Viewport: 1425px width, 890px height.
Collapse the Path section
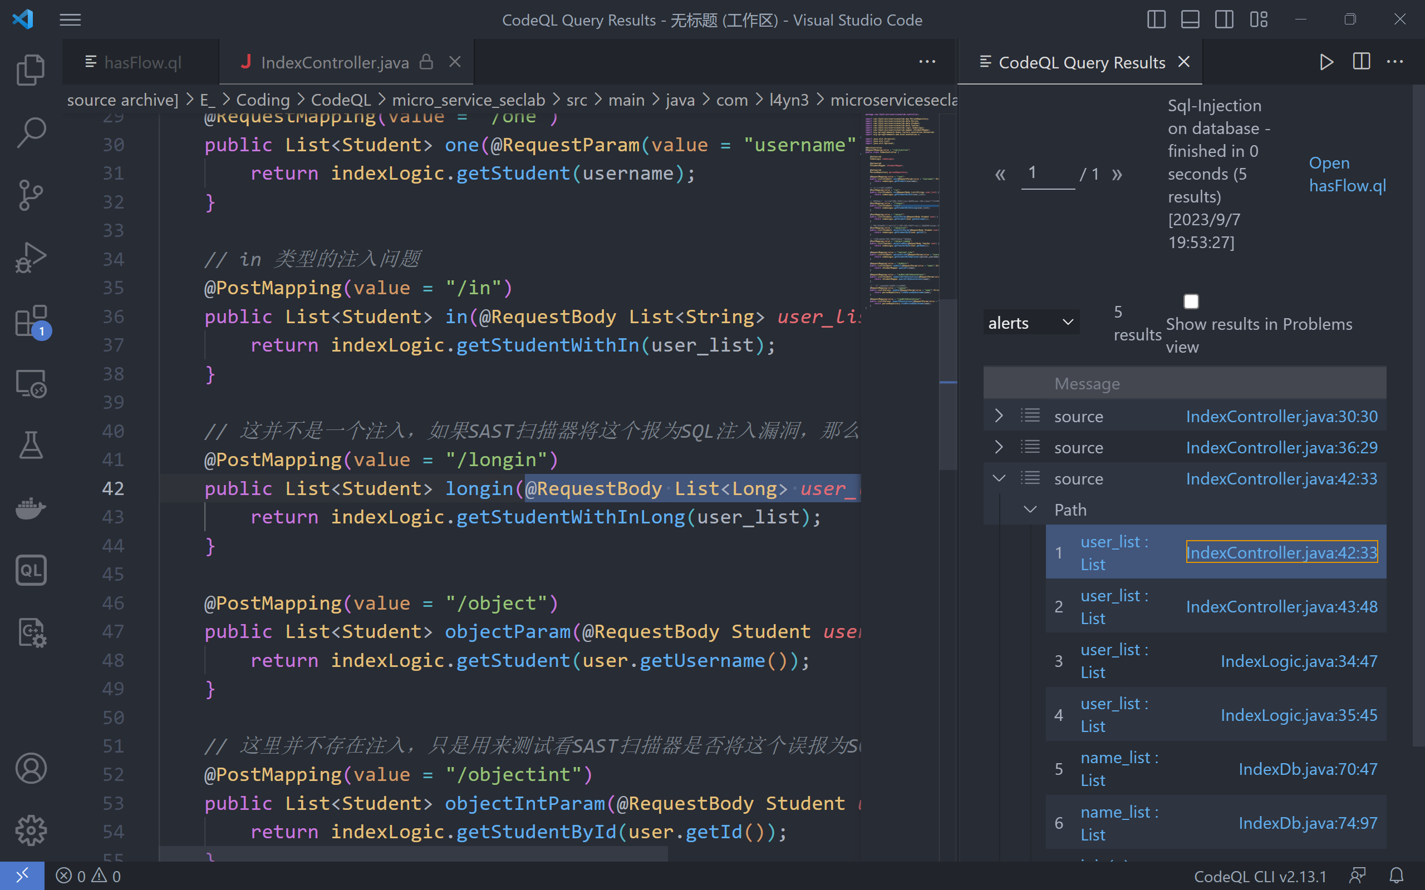point(1029,509)
